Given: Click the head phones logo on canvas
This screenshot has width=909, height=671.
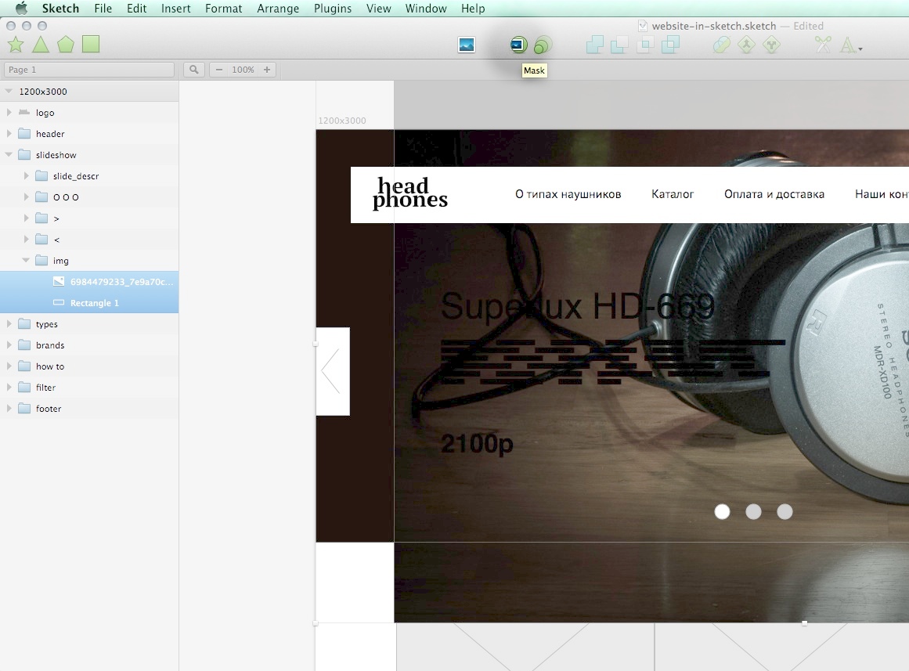Looking at the screenshot, I should pos(409,193).
